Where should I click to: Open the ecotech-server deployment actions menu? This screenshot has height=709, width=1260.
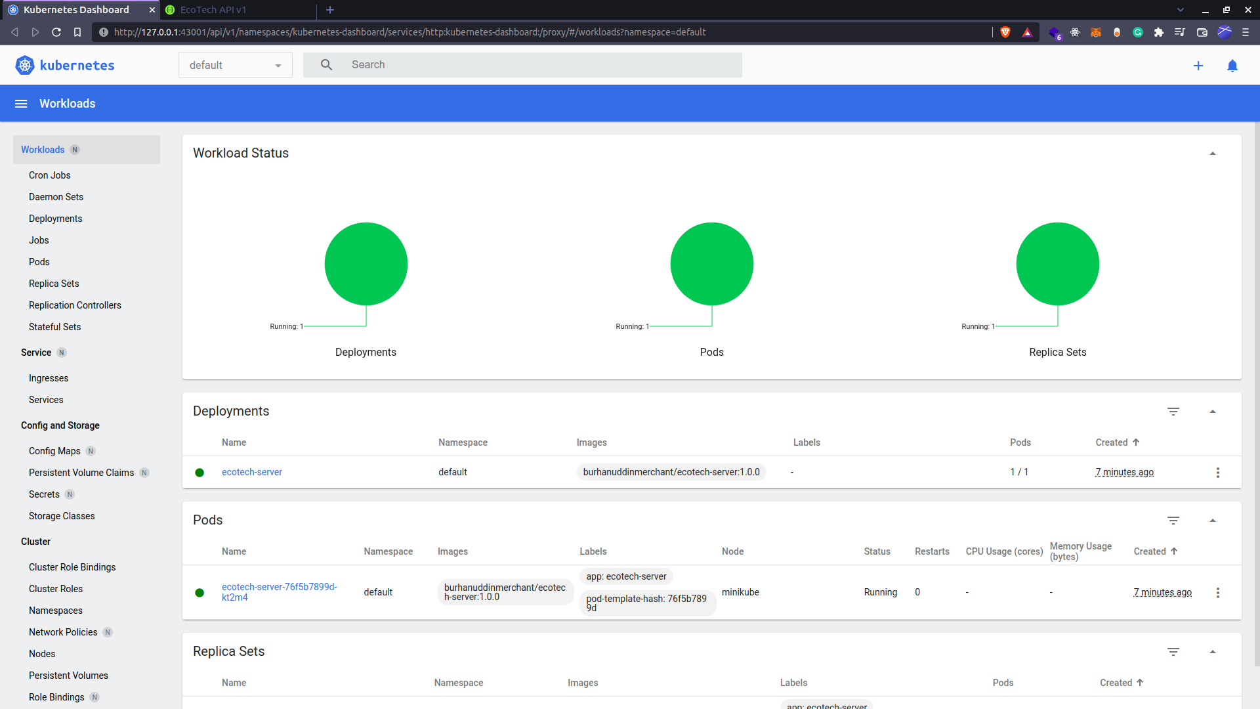[x=1218, y=473]
